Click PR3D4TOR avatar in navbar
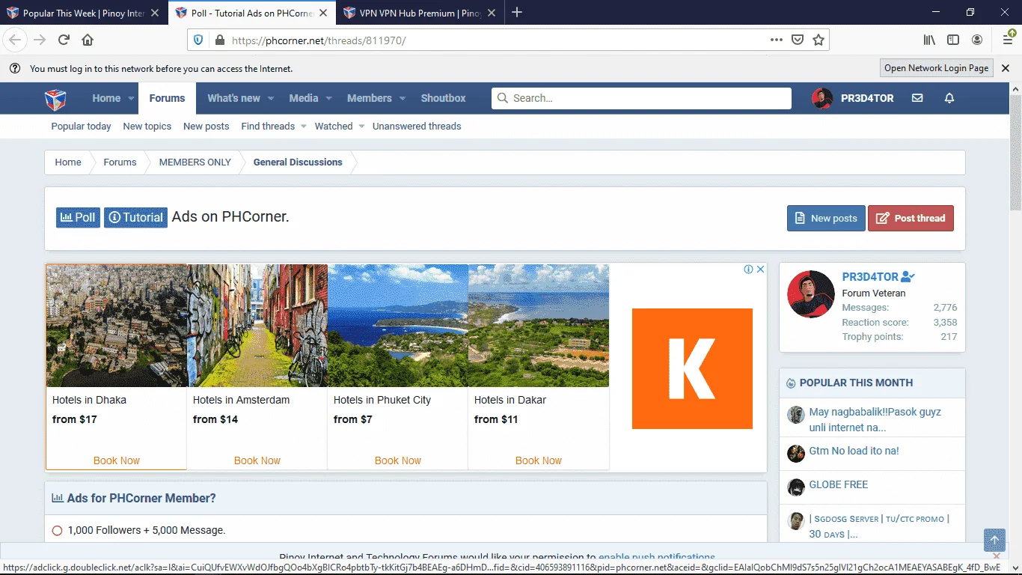The height and width of the screenshot is (575, 1022). (x=822, y=98)
